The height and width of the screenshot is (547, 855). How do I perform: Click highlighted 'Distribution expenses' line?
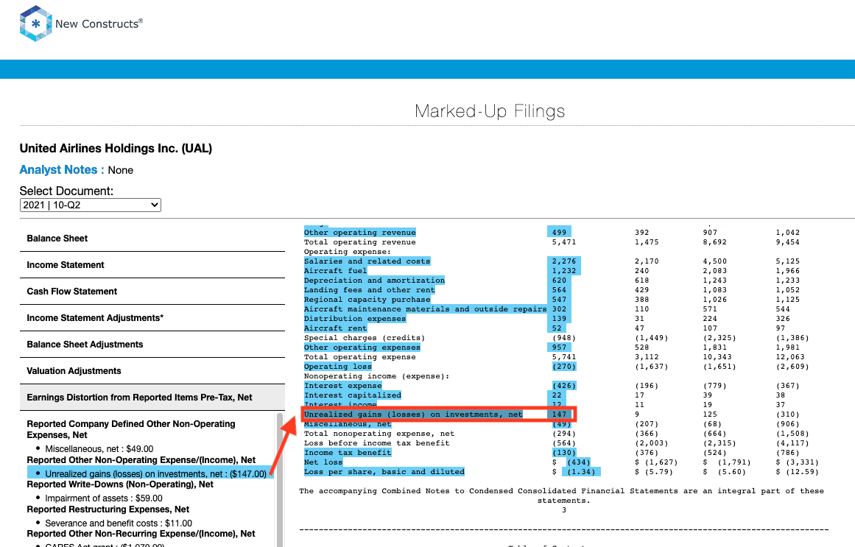coord(355,319)
